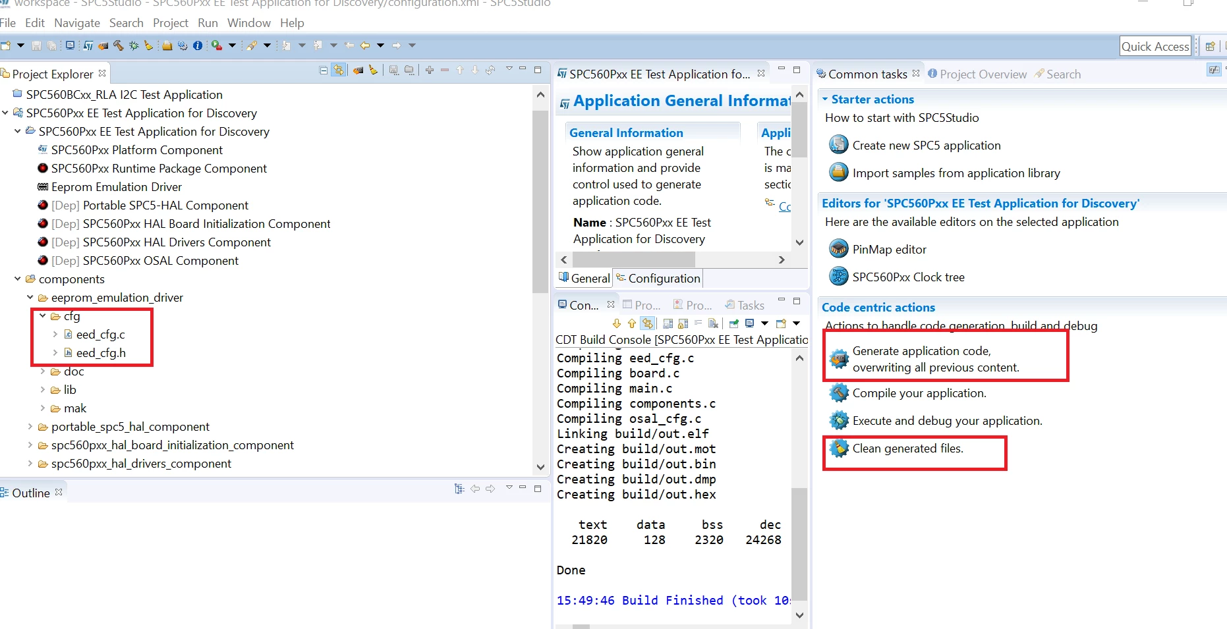This screenshot has height=629, width=1227.
Task: Switch to the Project Overview tab
Action: [x=977, y=74]
